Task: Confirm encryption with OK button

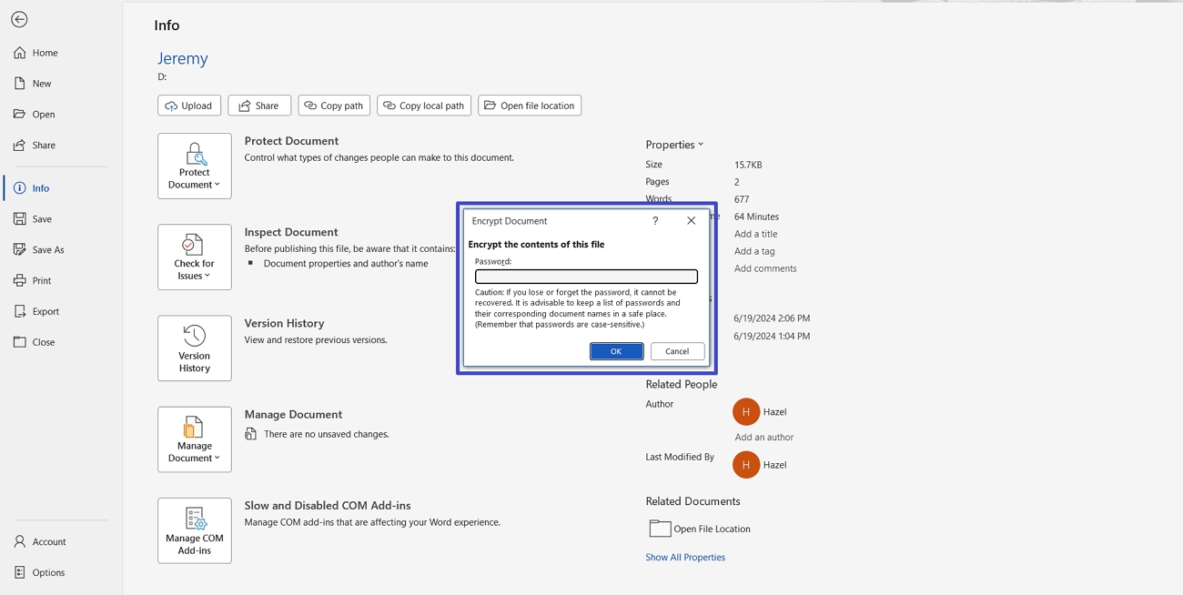Action: click(x=616, y=351)
